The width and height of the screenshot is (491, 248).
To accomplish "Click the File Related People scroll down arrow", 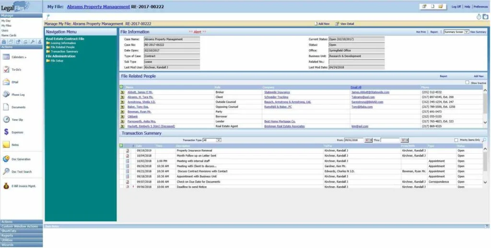I will 485,123.
